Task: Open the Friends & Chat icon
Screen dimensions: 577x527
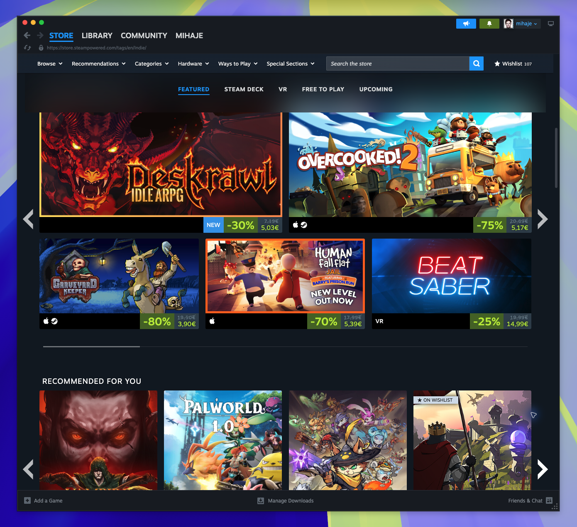Action: tap(549, 500)
